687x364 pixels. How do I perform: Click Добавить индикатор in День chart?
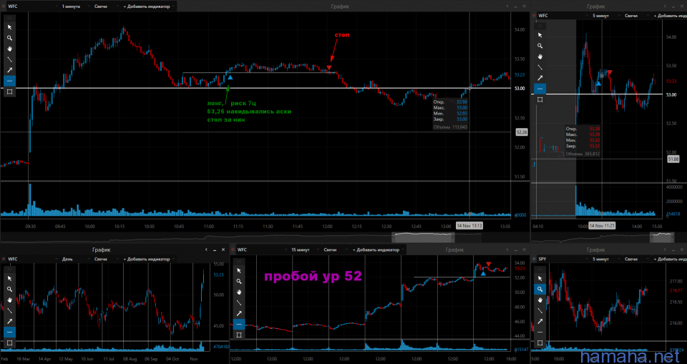149,259
